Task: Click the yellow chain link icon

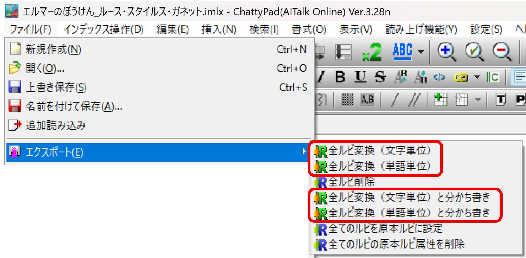Action: [x=462, y=77]
